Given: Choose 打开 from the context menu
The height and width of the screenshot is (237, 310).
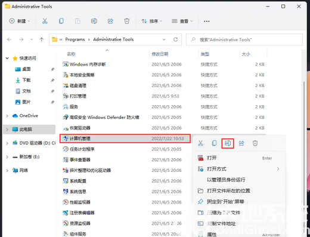Looking at the screenshot, I should pyautogui.click(x=239, y=158).
